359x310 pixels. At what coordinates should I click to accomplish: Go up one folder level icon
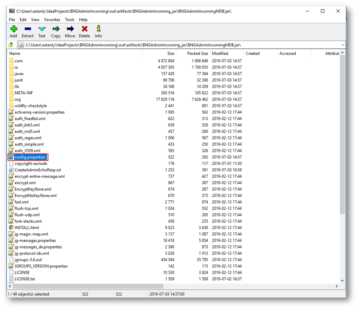pos(11,45)
